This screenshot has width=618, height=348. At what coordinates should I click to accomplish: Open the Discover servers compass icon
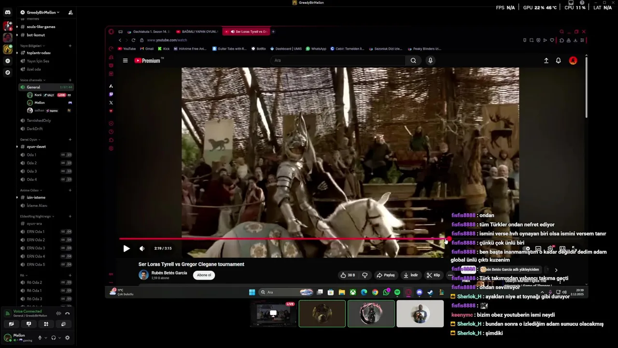pyautogui.click(x=7, y=72)
